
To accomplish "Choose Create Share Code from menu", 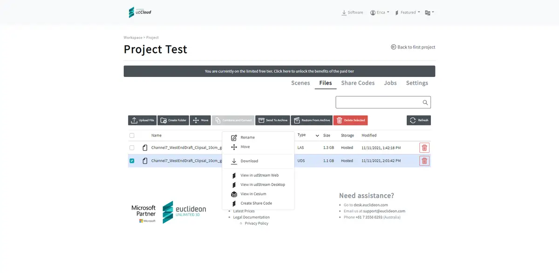I will point(258,204).
